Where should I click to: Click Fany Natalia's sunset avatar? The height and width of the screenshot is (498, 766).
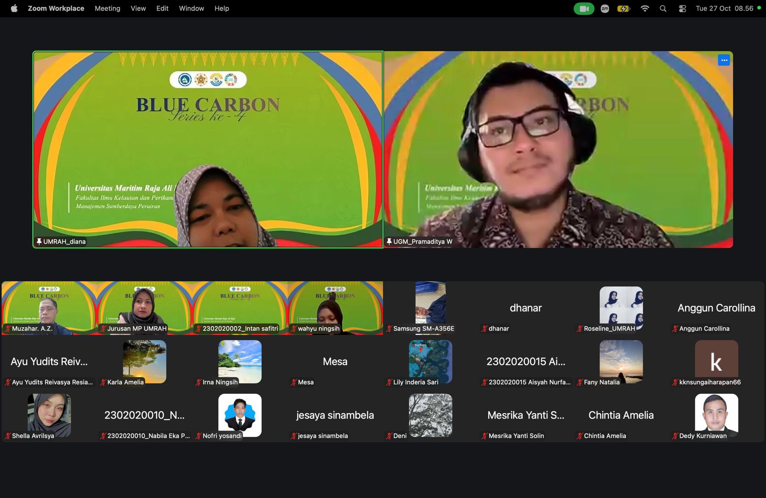621,361
